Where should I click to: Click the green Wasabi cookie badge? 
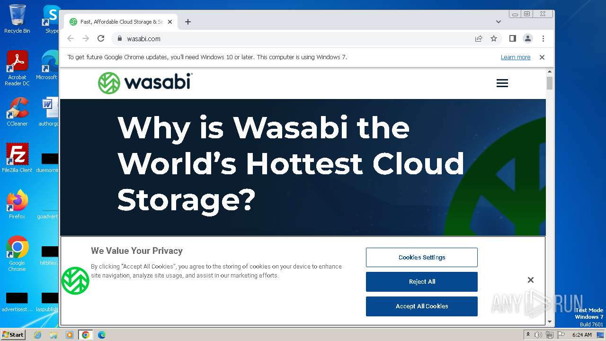click(x=75, y=280)
